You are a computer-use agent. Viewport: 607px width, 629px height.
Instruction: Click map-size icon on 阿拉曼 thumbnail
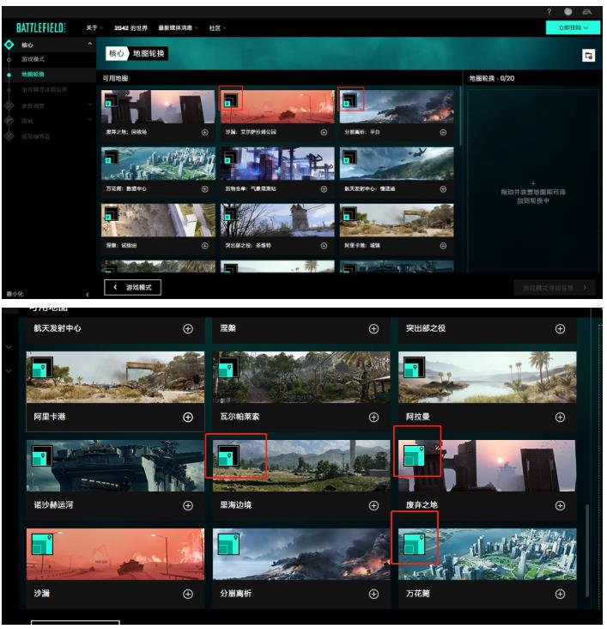pyautogui.click(x=414, y=368)
